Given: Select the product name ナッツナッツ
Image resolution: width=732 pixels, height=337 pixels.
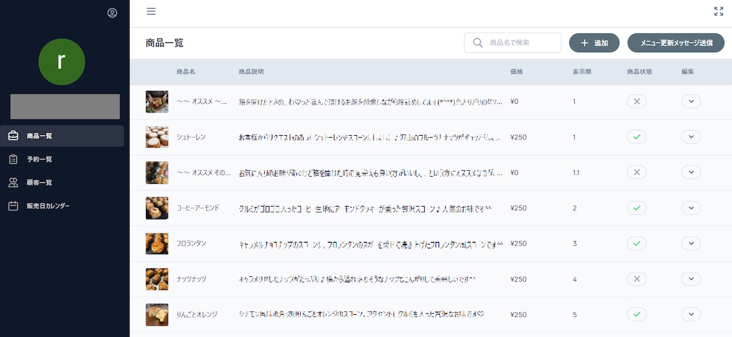Looking at the screenshot, I should coord(191,279).
